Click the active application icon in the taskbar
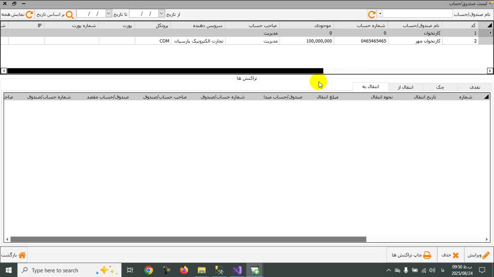This screenshot has width=494, height=277. coord(255,270)
